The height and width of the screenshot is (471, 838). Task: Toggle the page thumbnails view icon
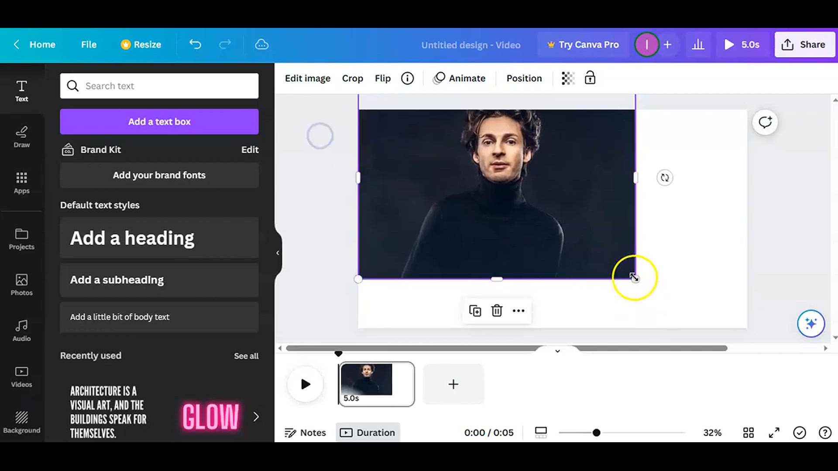click(x=541, y=433)
